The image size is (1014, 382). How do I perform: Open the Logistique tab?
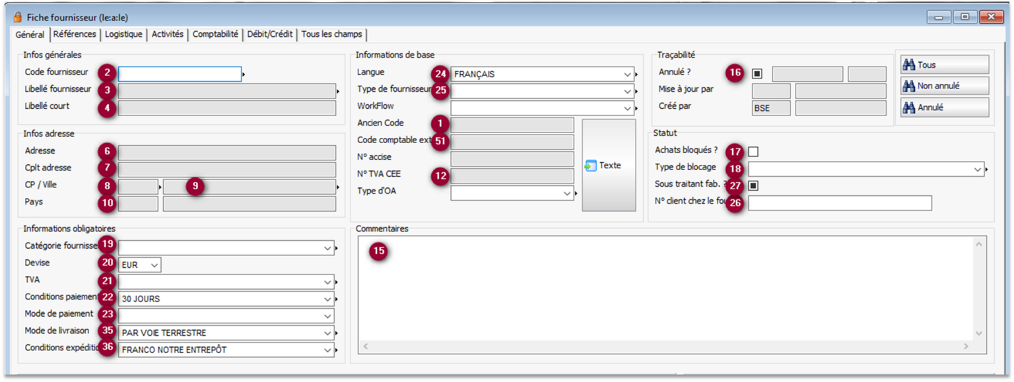tap(123, 34)
